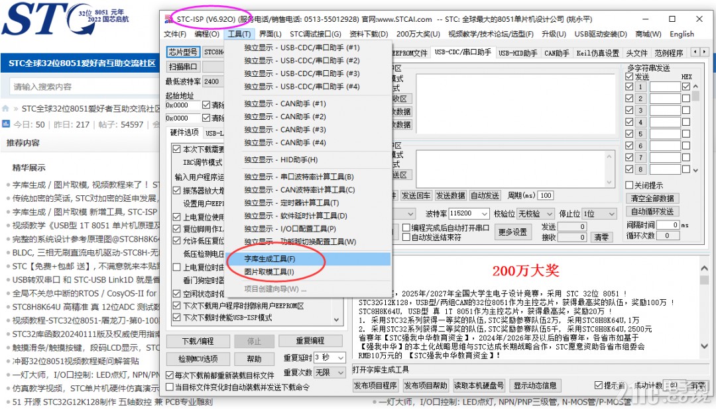Switch to the CAN助手 tab
The width and height of the screenshot is (716, 409).
[x=557, y=53]
